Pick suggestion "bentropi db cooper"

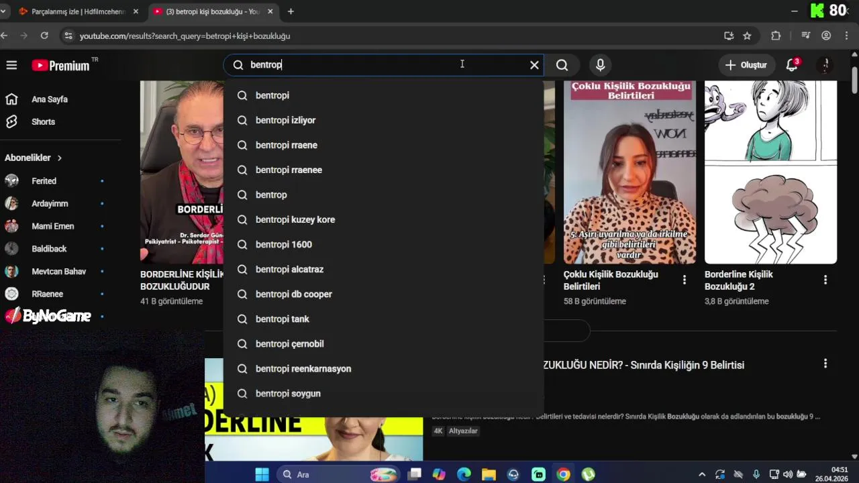coord(383,294)
